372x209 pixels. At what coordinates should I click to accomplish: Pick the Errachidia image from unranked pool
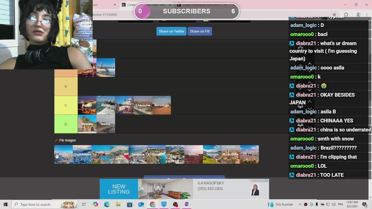231,154
